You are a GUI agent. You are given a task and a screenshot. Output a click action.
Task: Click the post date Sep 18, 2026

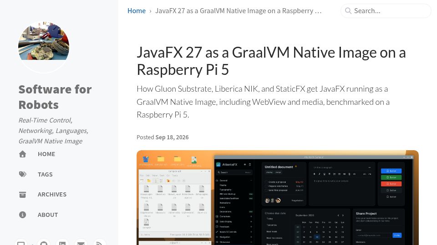pyautogui.click(x=172, y=137)
